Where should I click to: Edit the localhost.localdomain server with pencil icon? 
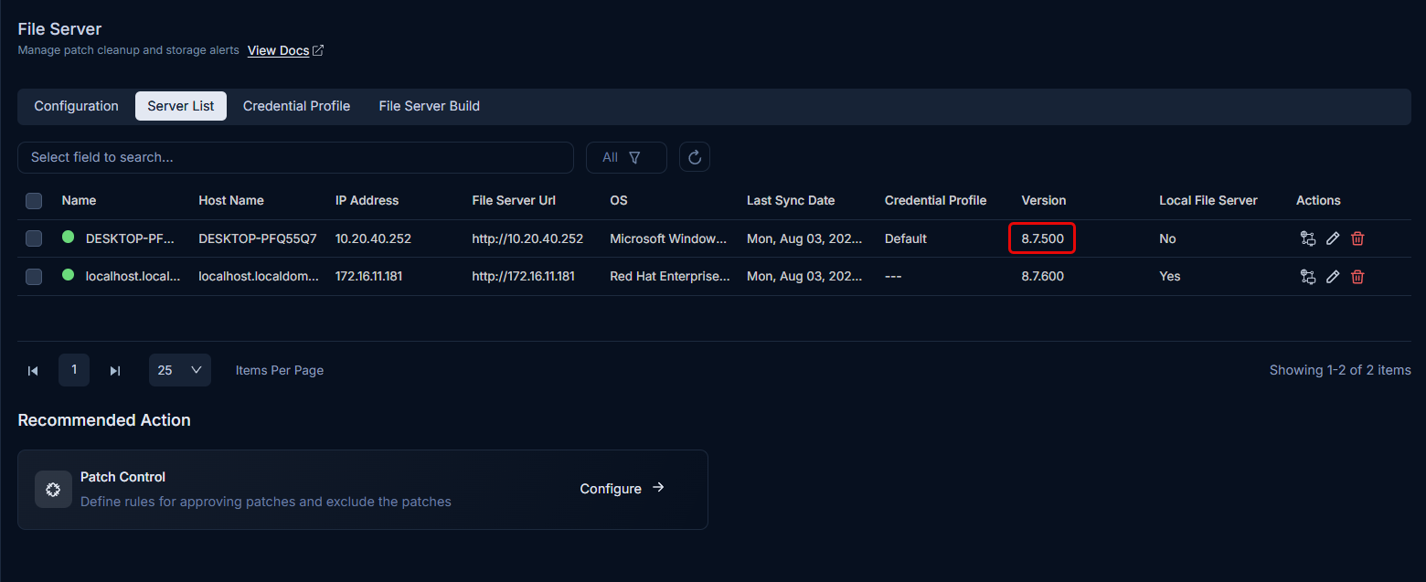1333,276
